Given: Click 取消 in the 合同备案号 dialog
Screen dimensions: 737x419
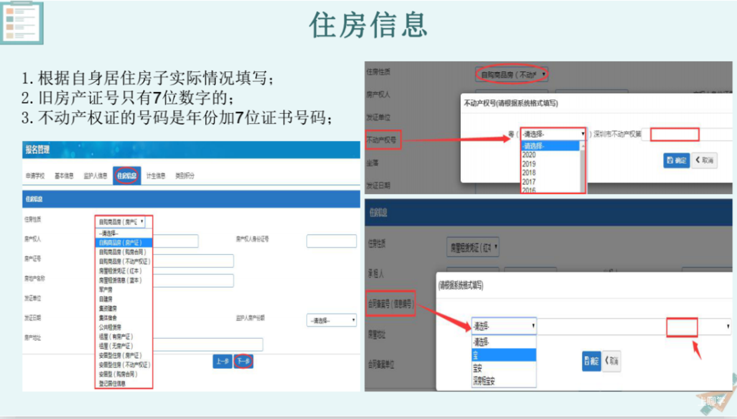Looking at the screenshot, I should pos(611,361).
